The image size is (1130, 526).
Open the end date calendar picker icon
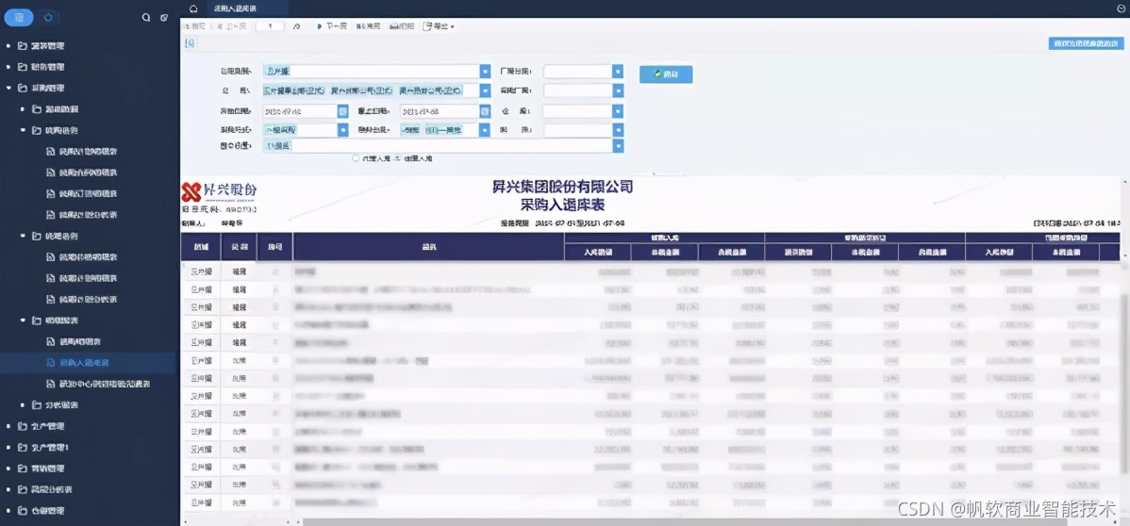click(x=484, y=111)
